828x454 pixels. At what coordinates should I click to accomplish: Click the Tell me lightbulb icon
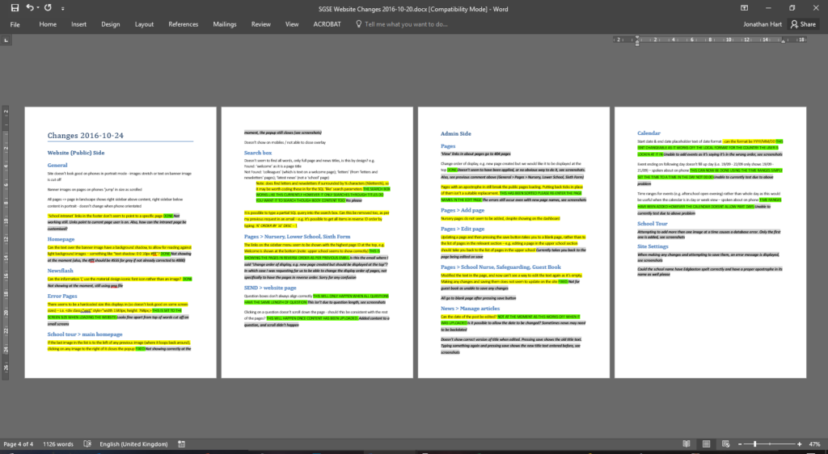click(x=358, y=24)
